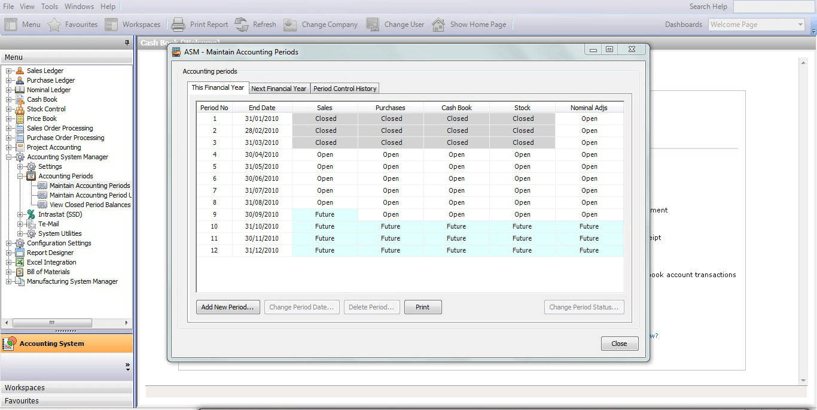The image size is (817, 410).
Task: Click the Change Company icon
Action: coord(290,25)
